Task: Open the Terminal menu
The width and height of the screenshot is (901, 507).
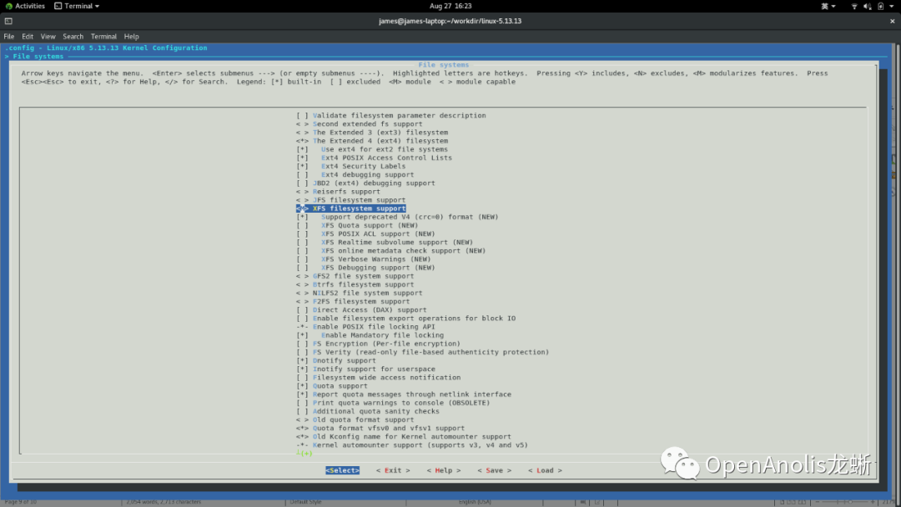Action: click(x=103, y=36)
